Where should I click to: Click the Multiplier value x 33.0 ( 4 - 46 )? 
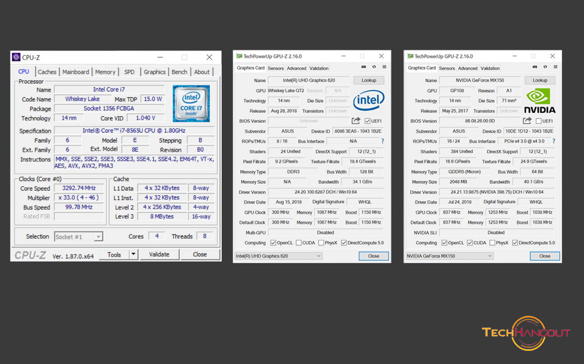tap(79, 197)
